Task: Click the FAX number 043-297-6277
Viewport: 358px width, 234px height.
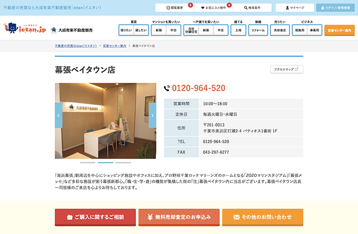Action: [x=216, y=152]
